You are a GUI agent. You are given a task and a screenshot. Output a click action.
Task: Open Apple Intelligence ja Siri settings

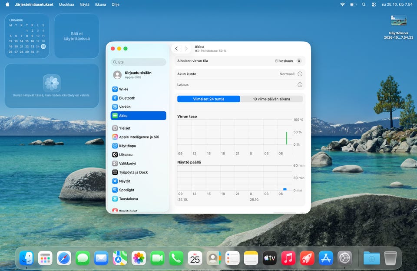coord(138,137)
